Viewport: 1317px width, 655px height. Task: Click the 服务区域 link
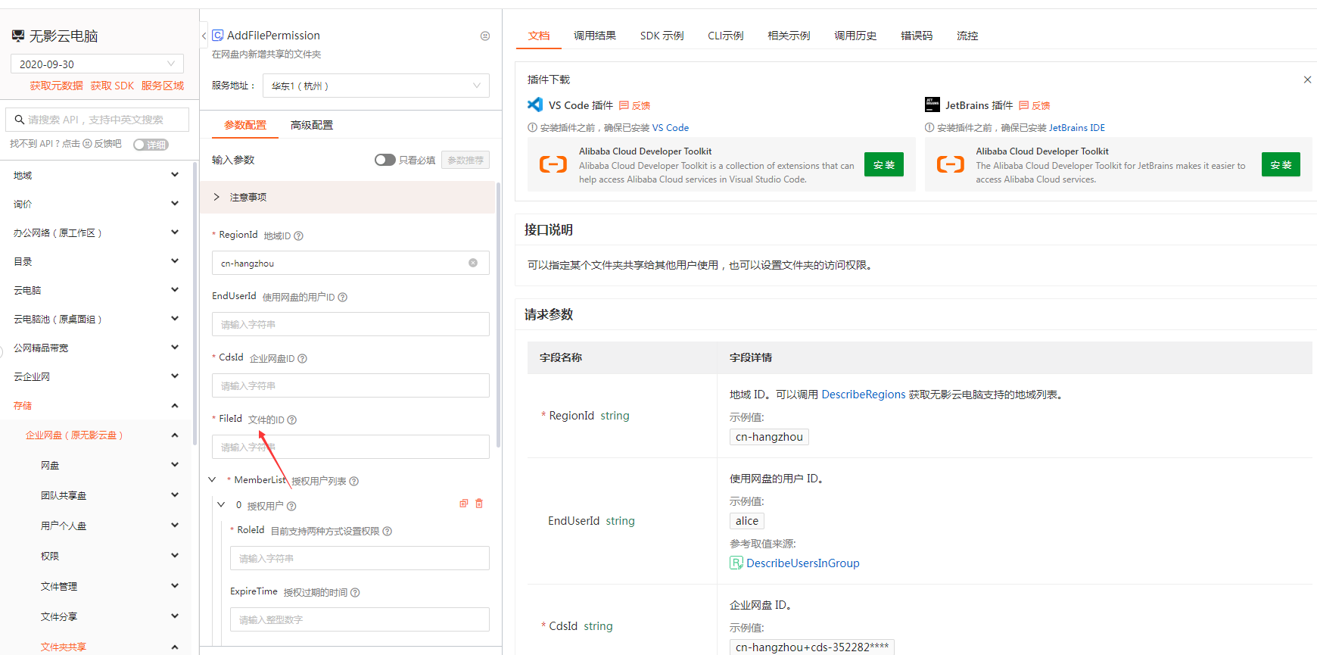(x=163, y=86)
